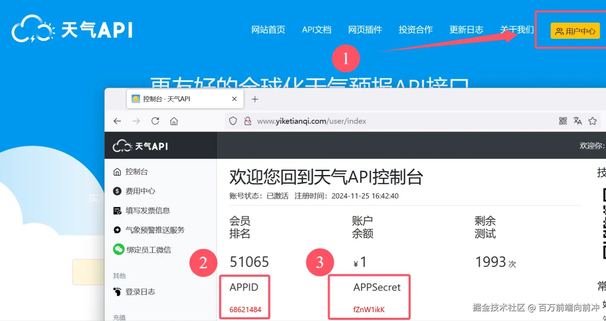
Task: Click the APPID value 68621484
Action: click(245, 310)
